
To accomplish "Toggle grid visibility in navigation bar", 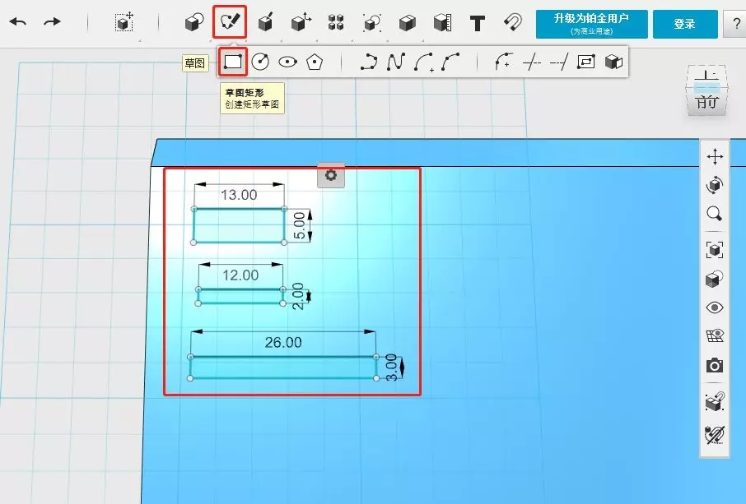I will pos(715,335).
